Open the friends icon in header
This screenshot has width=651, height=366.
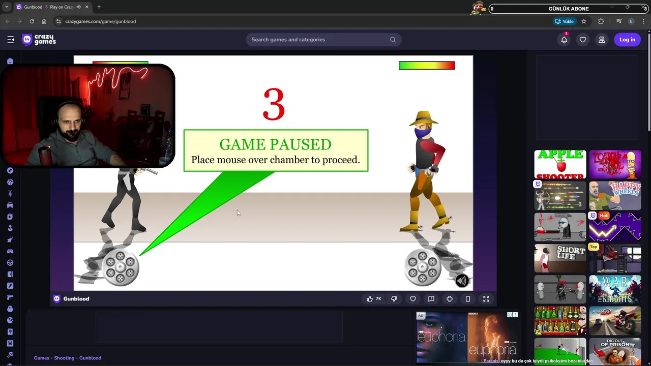(x=602, y=40)
